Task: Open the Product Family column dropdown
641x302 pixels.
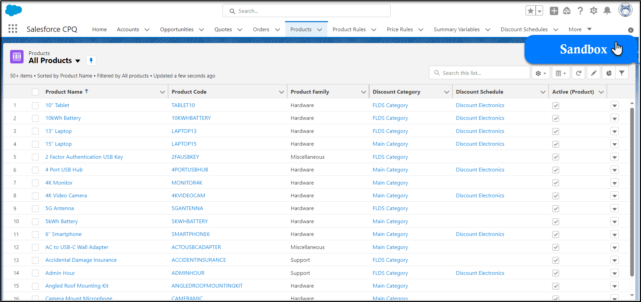Action: click(x=363, y=92)
